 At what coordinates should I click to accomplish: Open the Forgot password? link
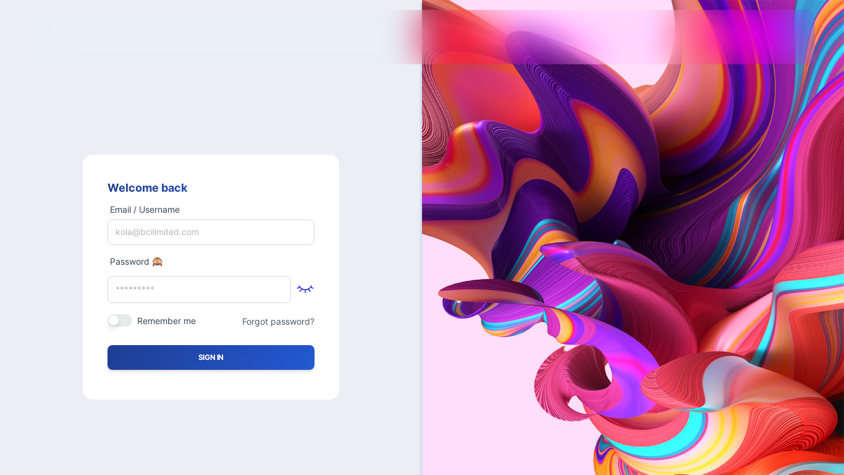(278, 322)
